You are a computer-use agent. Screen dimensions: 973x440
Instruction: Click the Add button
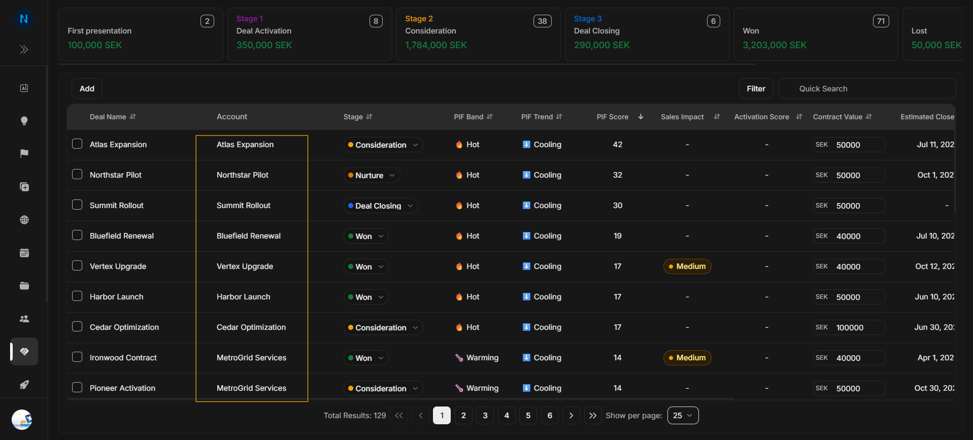pos(87,88)
